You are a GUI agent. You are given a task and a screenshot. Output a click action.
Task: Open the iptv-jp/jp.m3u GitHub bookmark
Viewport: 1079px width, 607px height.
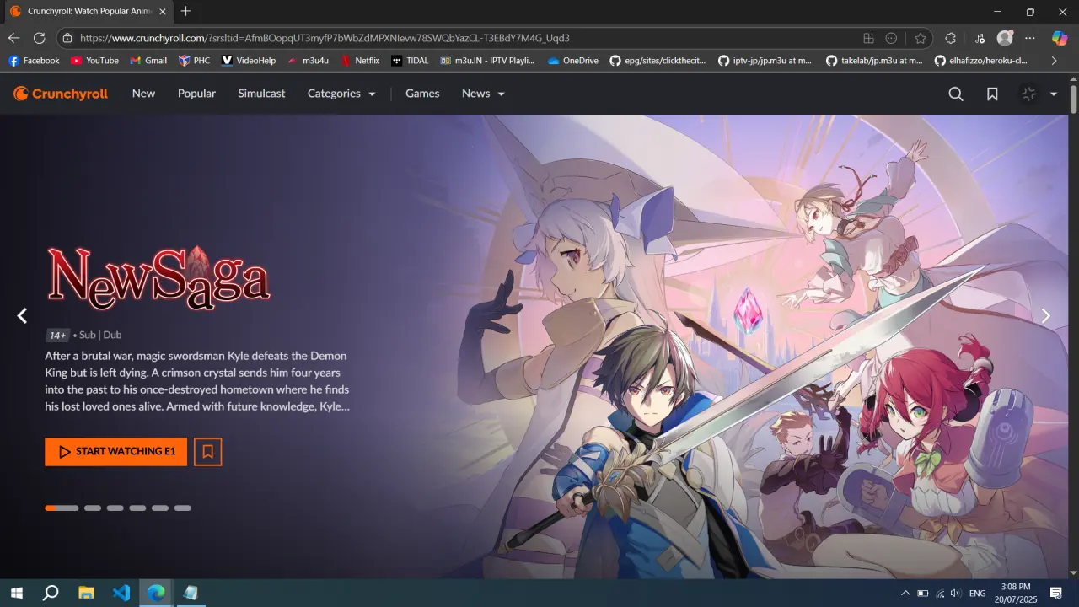[x=765, y=61]
